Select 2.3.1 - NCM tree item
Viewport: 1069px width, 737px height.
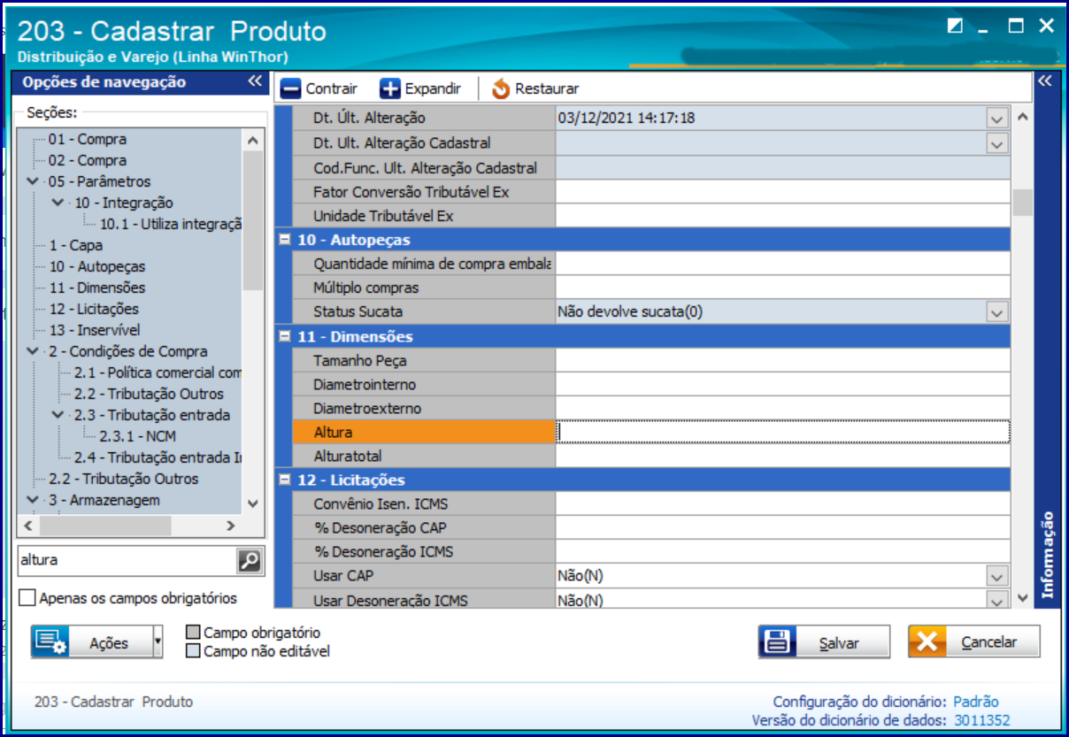(x=126, y=436)
